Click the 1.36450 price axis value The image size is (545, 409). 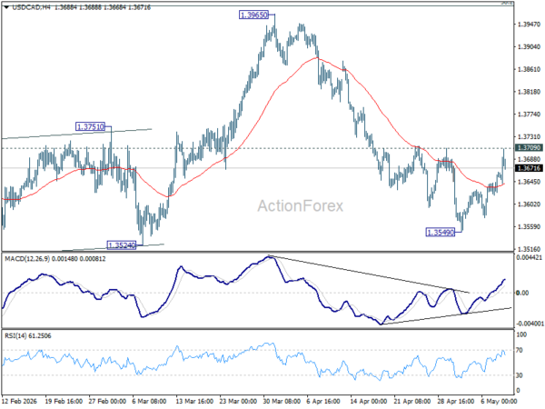click(529, 182)
